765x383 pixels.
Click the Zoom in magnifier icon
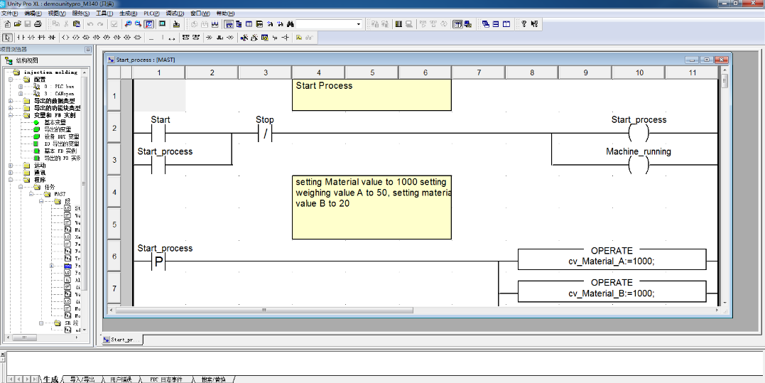point(128,24)
